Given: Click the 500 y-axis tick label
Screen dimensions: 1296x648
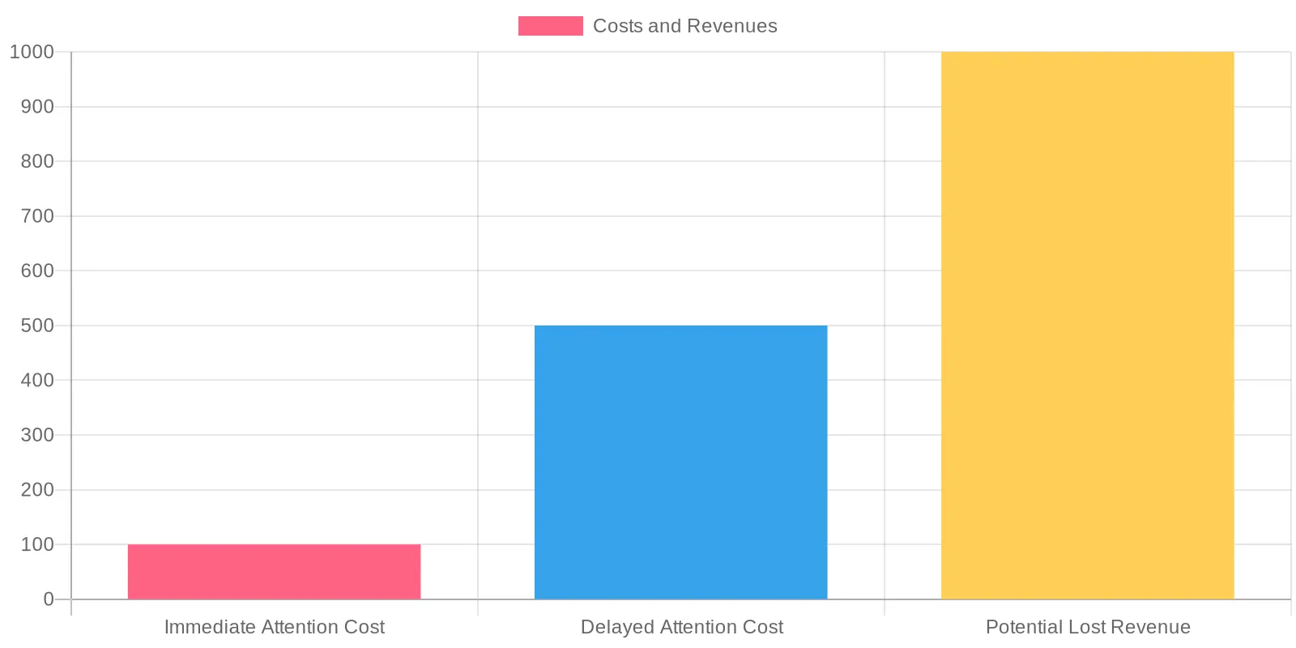Looking at the screenshot, I should click(x=37, y=326).
